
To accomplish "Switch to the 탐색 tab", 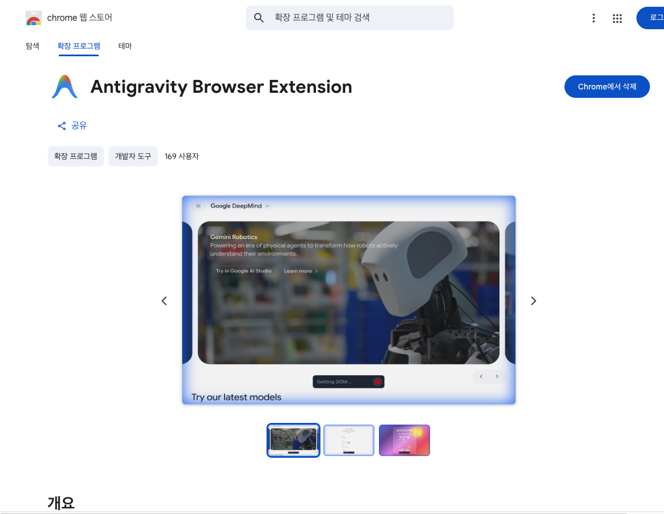I will point(33,46).
